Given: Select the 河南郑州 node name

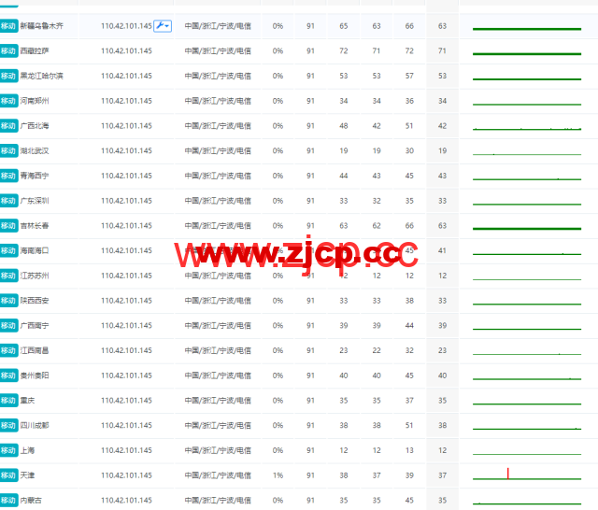Looking at the screenshot, I should (x=35, y=101).
